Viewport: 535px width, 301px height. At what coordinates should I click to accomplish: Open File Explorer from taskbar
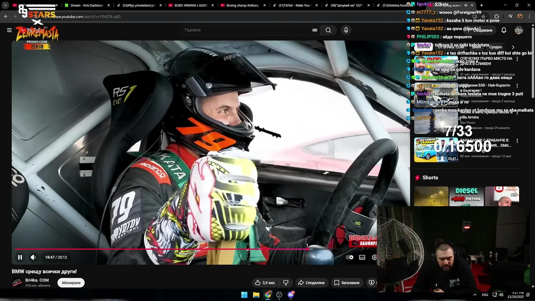click(x=256, y=295)
